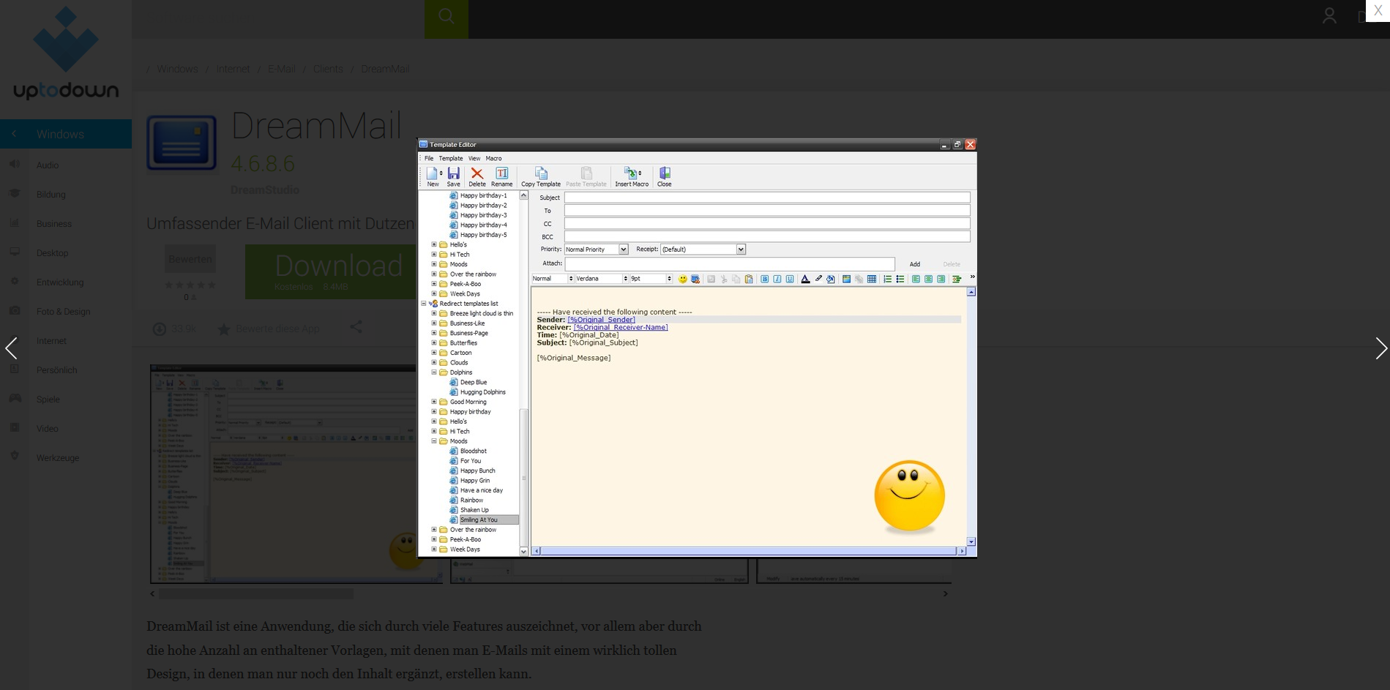Go to next screenshot with right arrow
Viewport: 1390px width, 690px height.
[x=1380, y=348]
